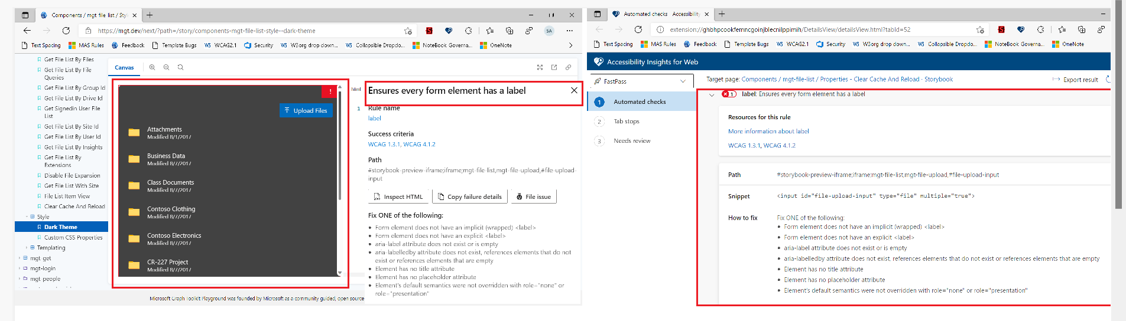Click the Contoso Clothing folder icon
The width and height of the screenshot is (1126, 321).
134,212
